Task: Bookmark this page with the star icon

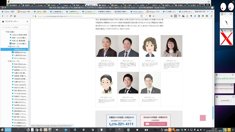Action: coord(153,16)
